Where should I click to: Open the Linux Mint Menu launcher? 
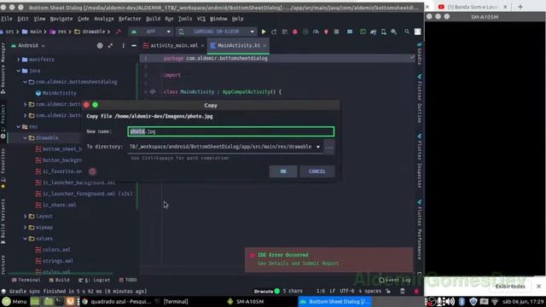click(15, 301)
